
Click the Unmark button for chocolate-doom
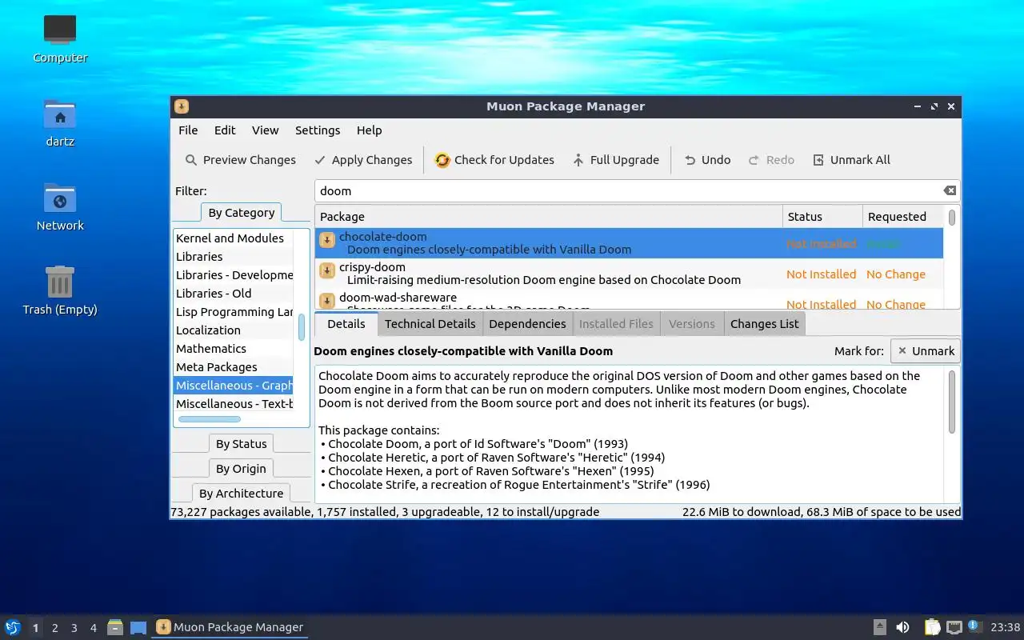(x=926, y=350)
